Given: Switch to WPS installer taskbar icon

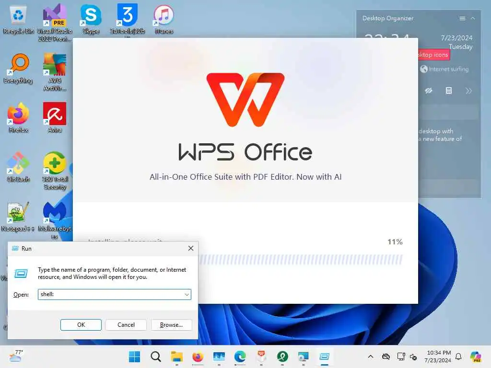Looking at the screenshot, I should 261,356.
